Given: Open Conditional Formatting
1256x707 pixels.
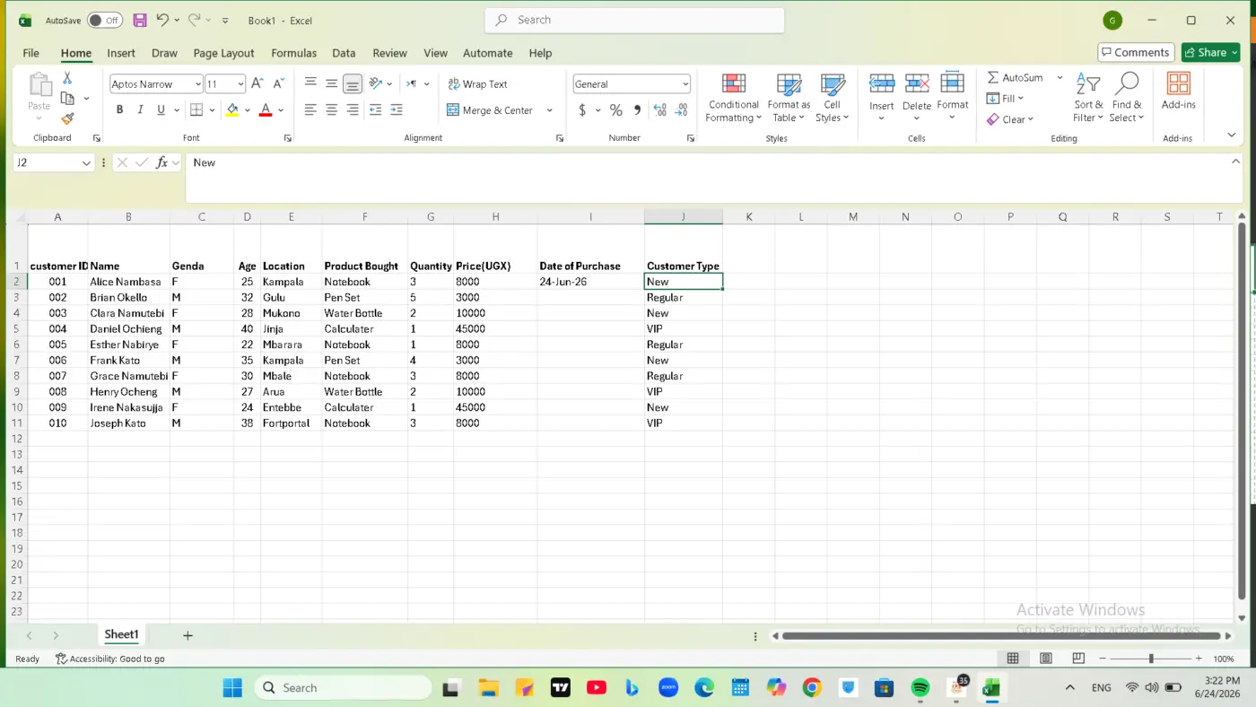Looking at the screenshot, I should pos(733,98).
